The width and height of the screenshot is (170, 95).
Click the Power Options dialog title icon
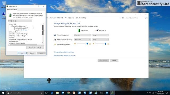point(7,6)
